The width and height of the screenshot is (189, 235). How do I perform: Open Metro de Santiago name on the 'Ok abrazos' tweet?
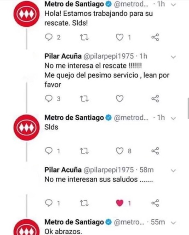click(74, 222)
